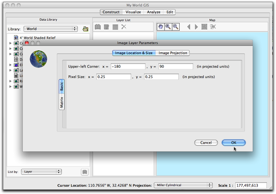
Task: Click the document icon in the row starting 'D'
Action: click(16, 59)
